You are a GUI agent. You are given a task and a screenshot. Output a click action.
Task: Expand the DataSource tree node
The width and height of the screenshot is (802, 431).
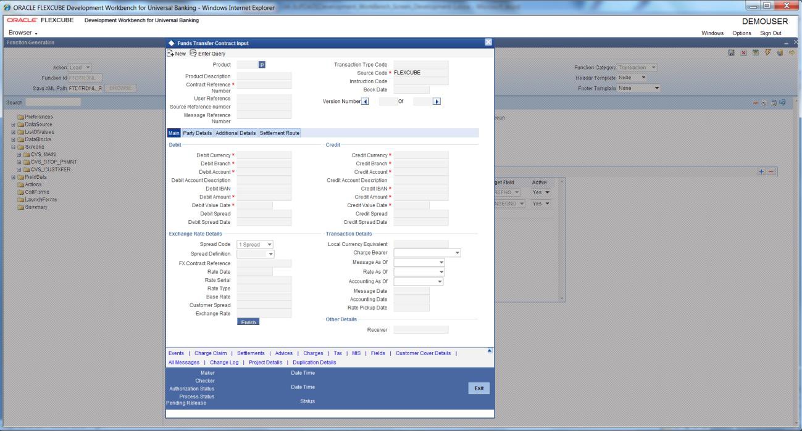[14, 124]
